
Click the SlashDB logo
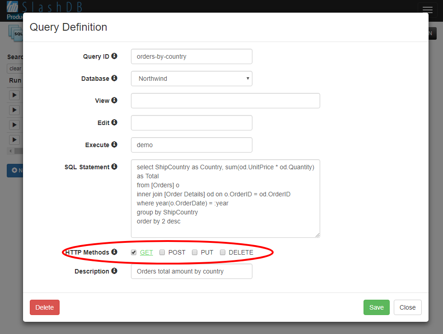click(x=44, y=7)
